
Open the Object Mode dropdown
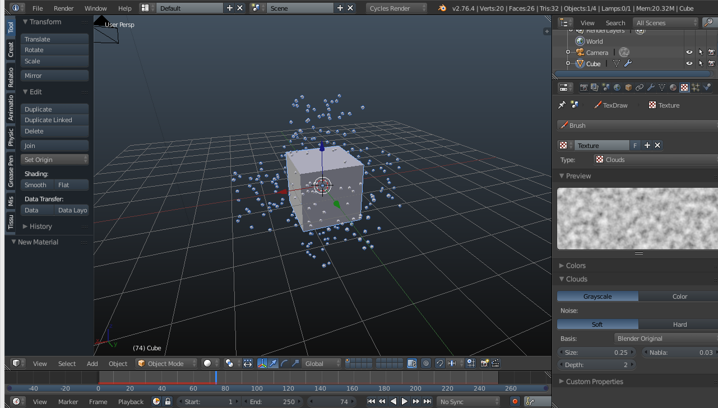[x=167, y=363]
